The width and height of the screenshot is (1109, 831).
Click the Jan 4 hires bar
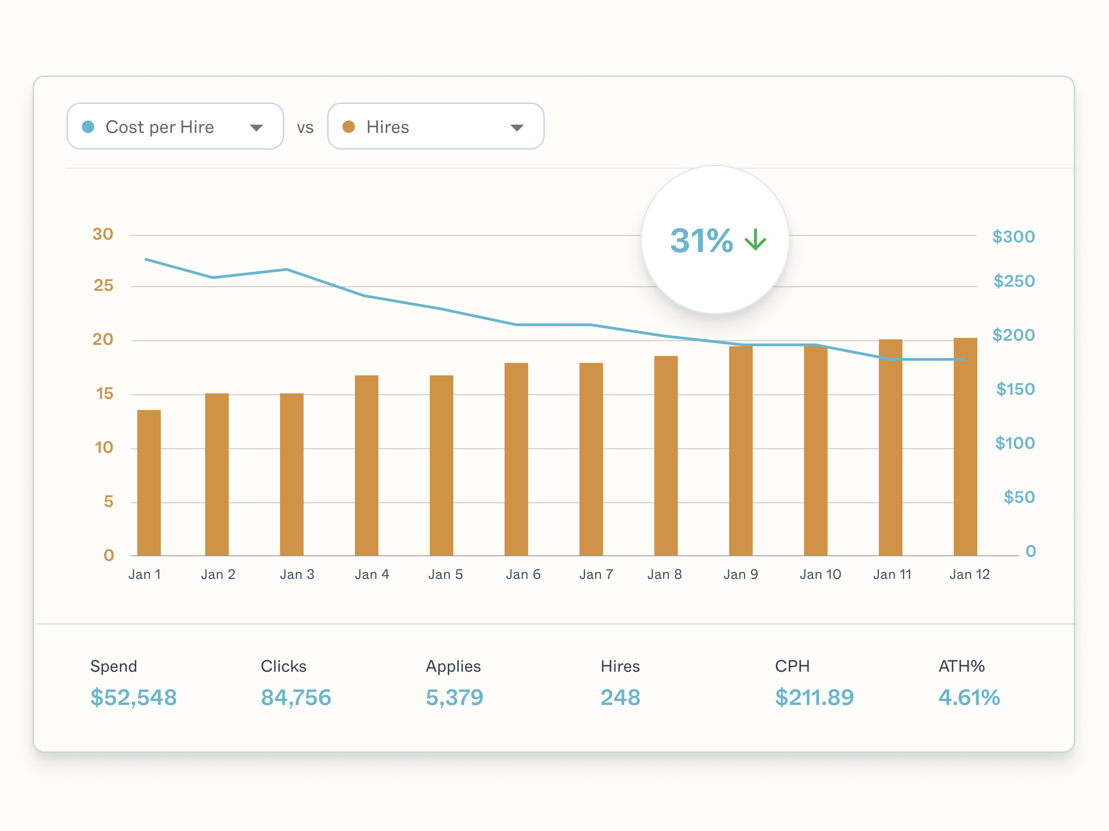tap(366, 465)
